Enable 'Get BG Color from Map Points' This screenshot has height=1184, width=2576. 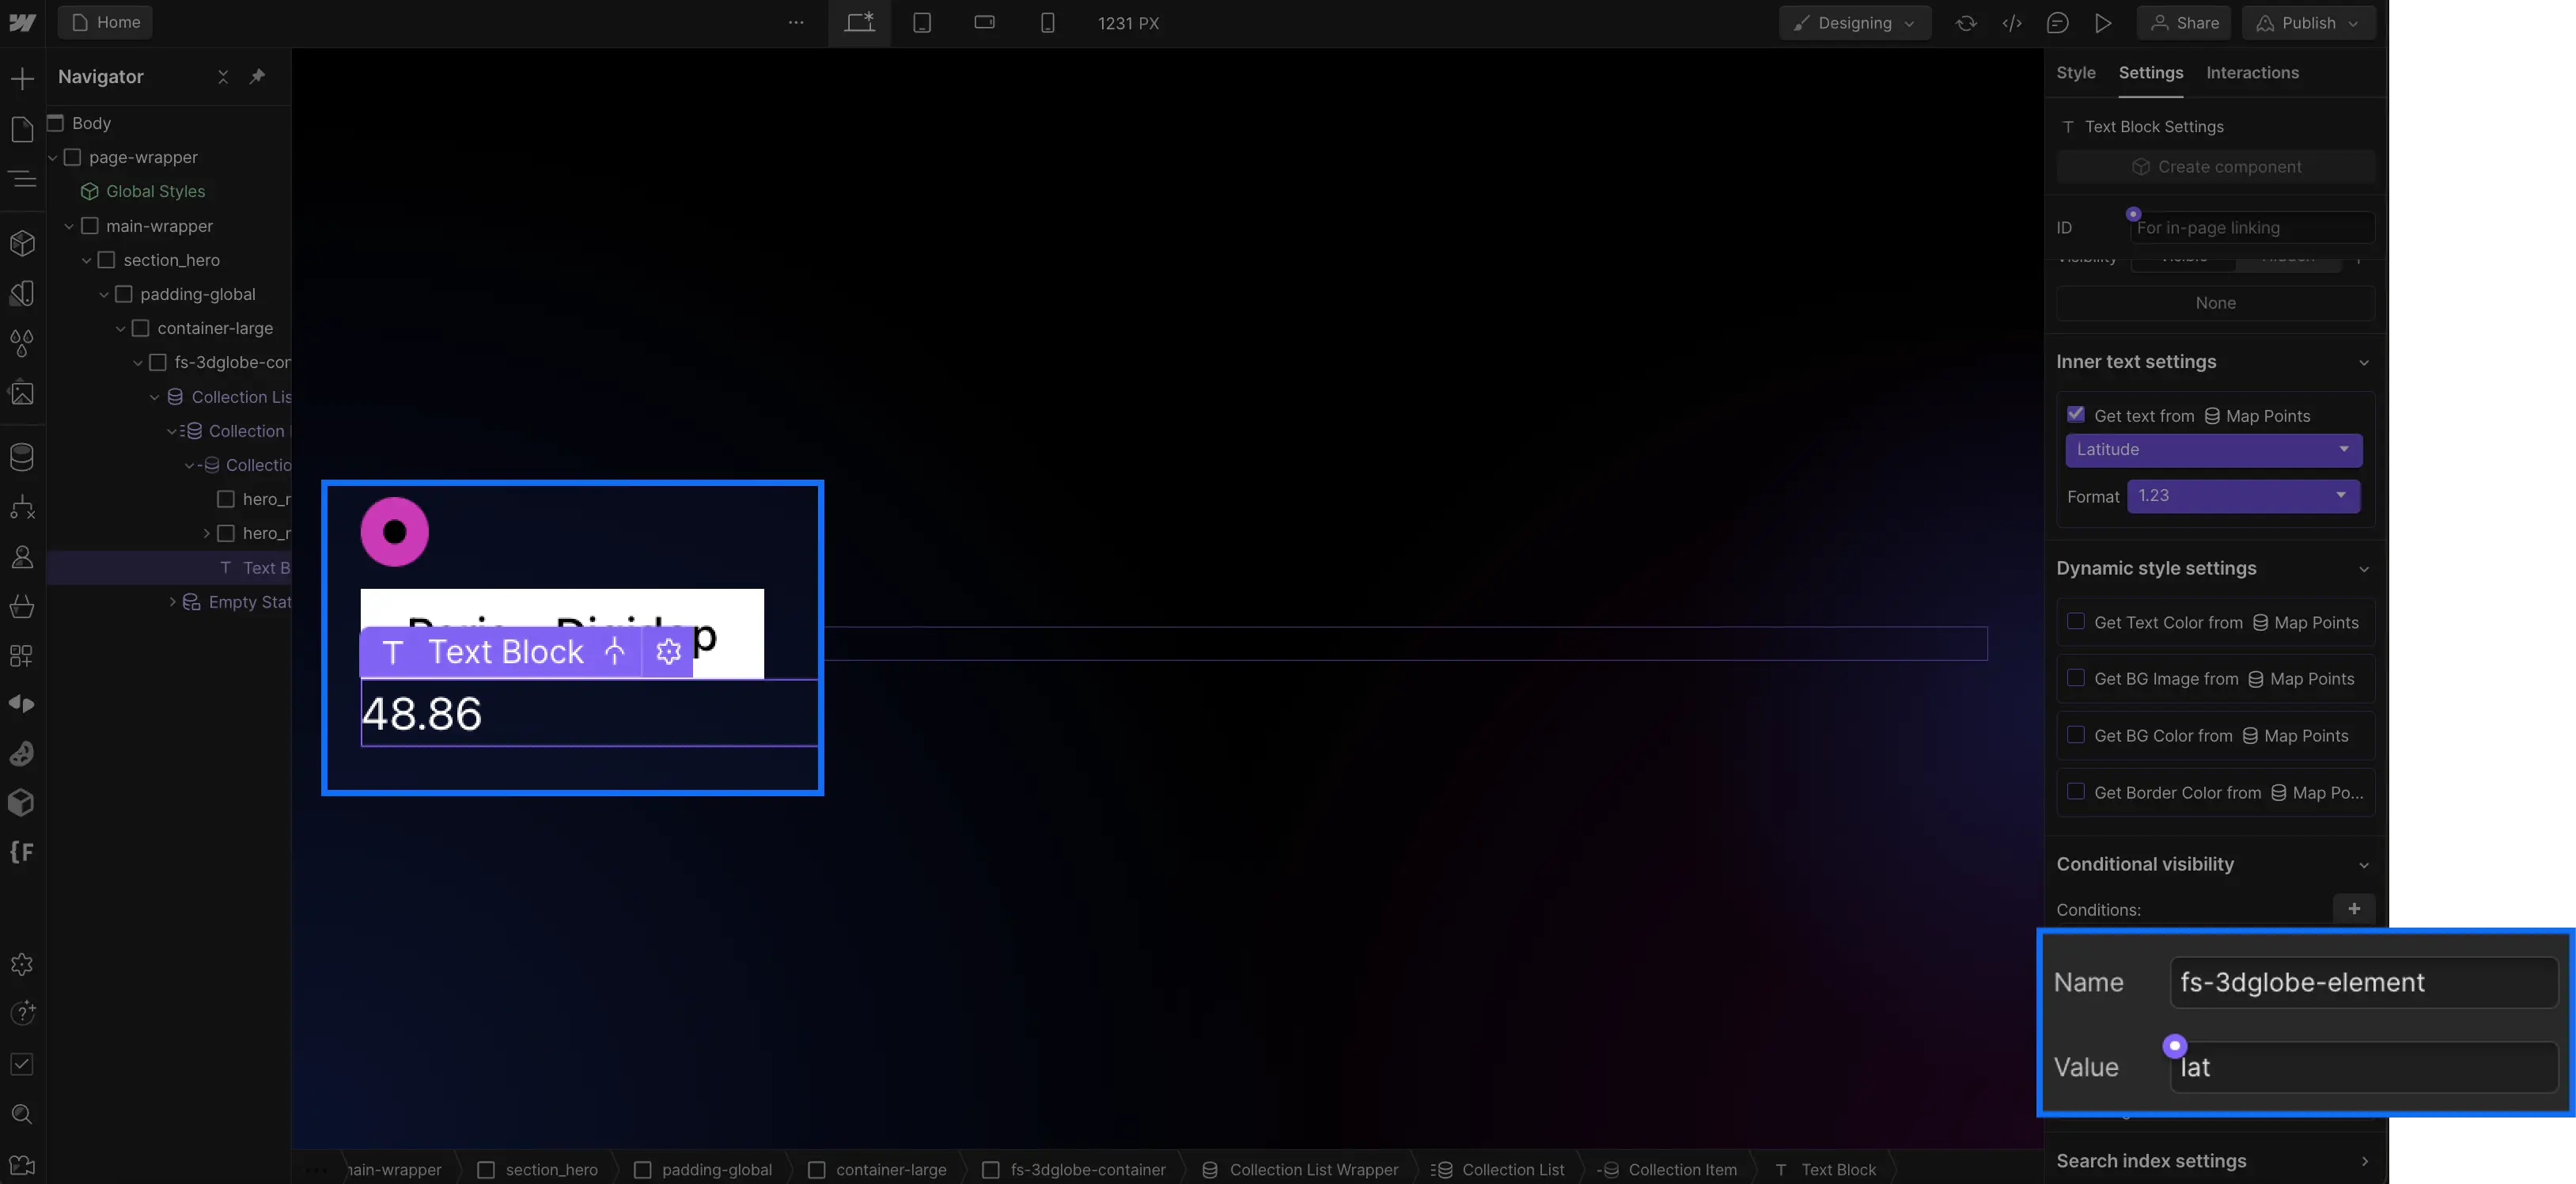pos(2077,735)
